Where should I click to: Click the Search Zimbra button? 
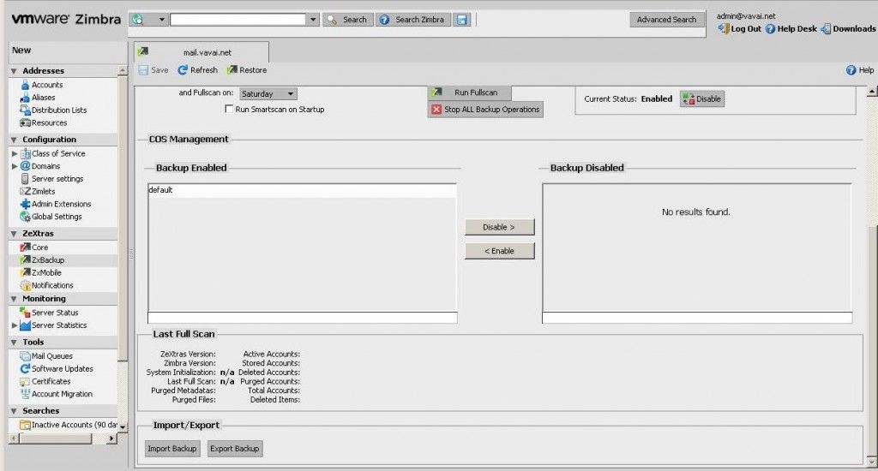coord(413,20)
